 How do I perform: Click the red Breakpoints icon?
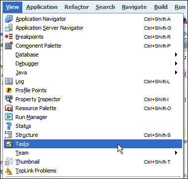click(9, 37)
